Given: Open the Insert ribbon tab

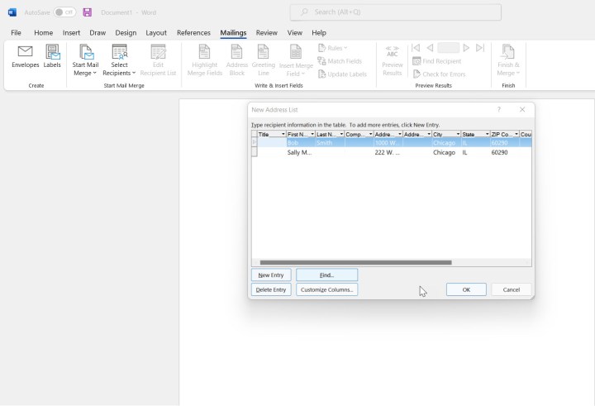Looking at the screenshot, I should pos(72,33).
